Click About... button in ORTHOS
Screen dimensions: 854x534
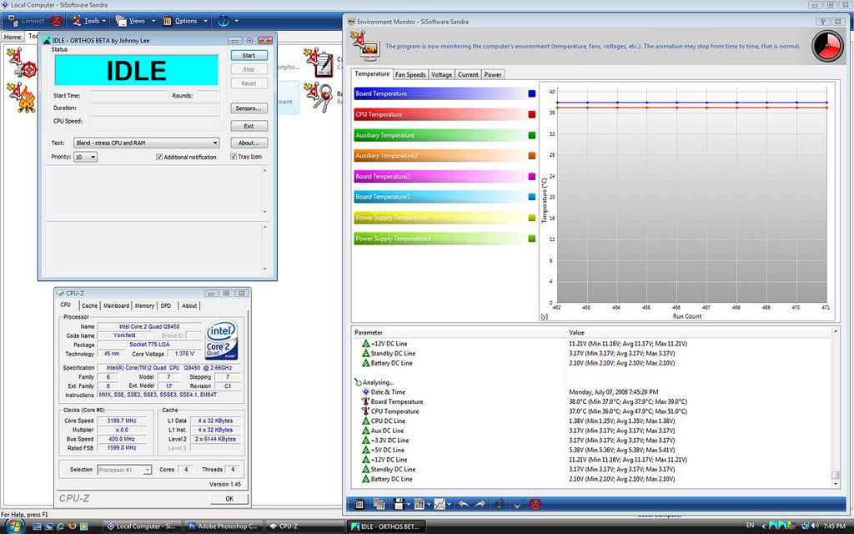pyautogui.click(x=249, y=143)
